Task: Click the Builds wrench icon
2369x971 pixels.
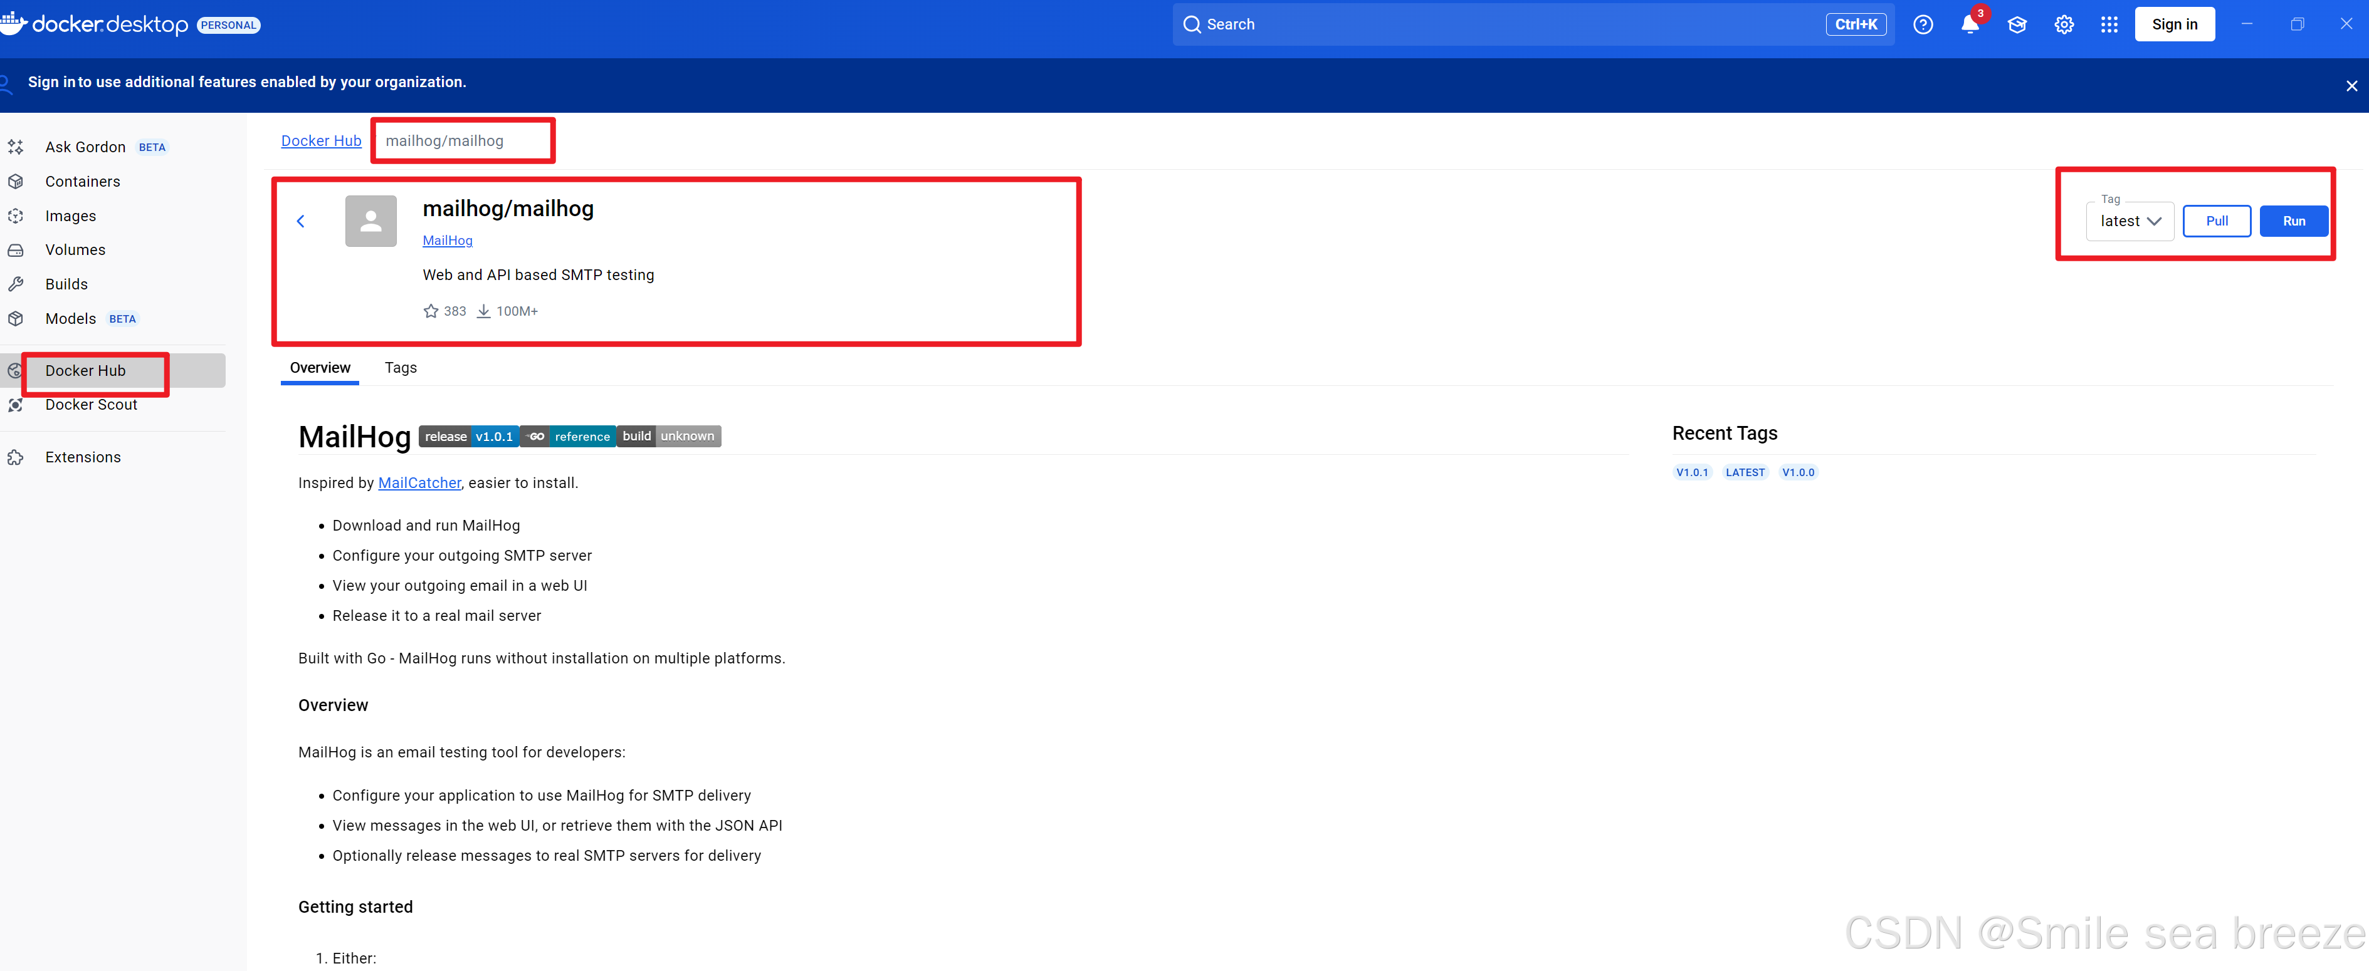Action: pos(16,285)
